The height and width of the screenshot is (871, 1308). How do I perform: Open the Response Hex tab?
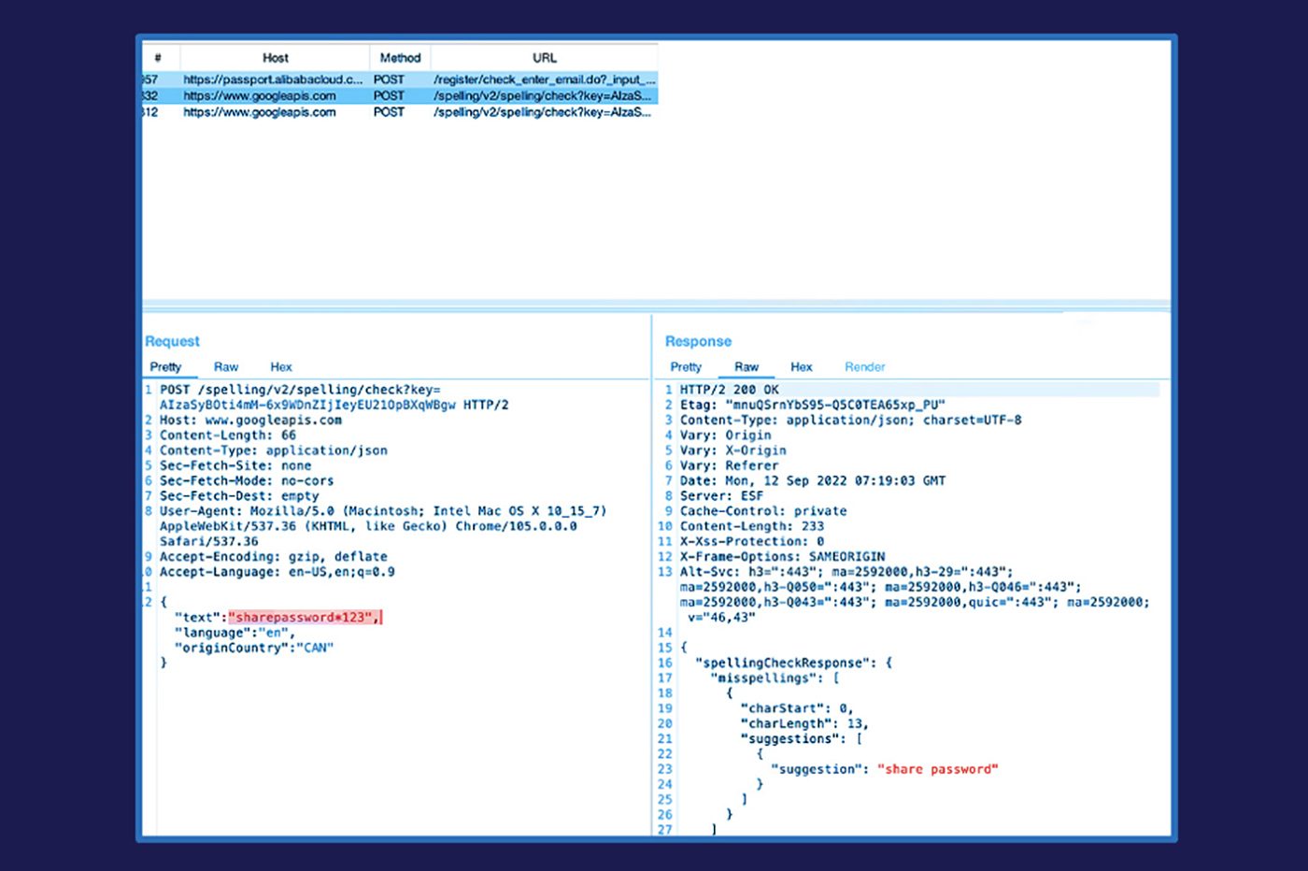(802, 367)
